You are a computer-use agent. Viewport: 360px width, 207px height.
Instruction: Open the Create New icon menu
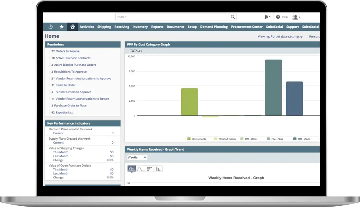267,17
